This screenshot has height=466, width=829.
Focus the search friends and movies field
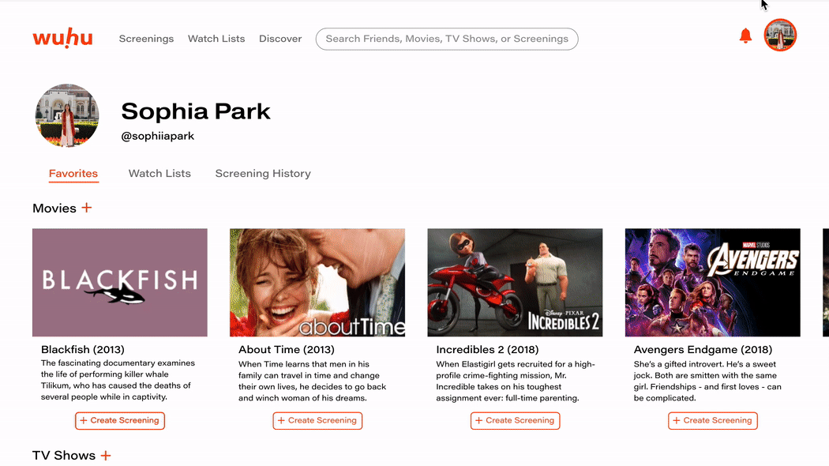coord(447,39)
